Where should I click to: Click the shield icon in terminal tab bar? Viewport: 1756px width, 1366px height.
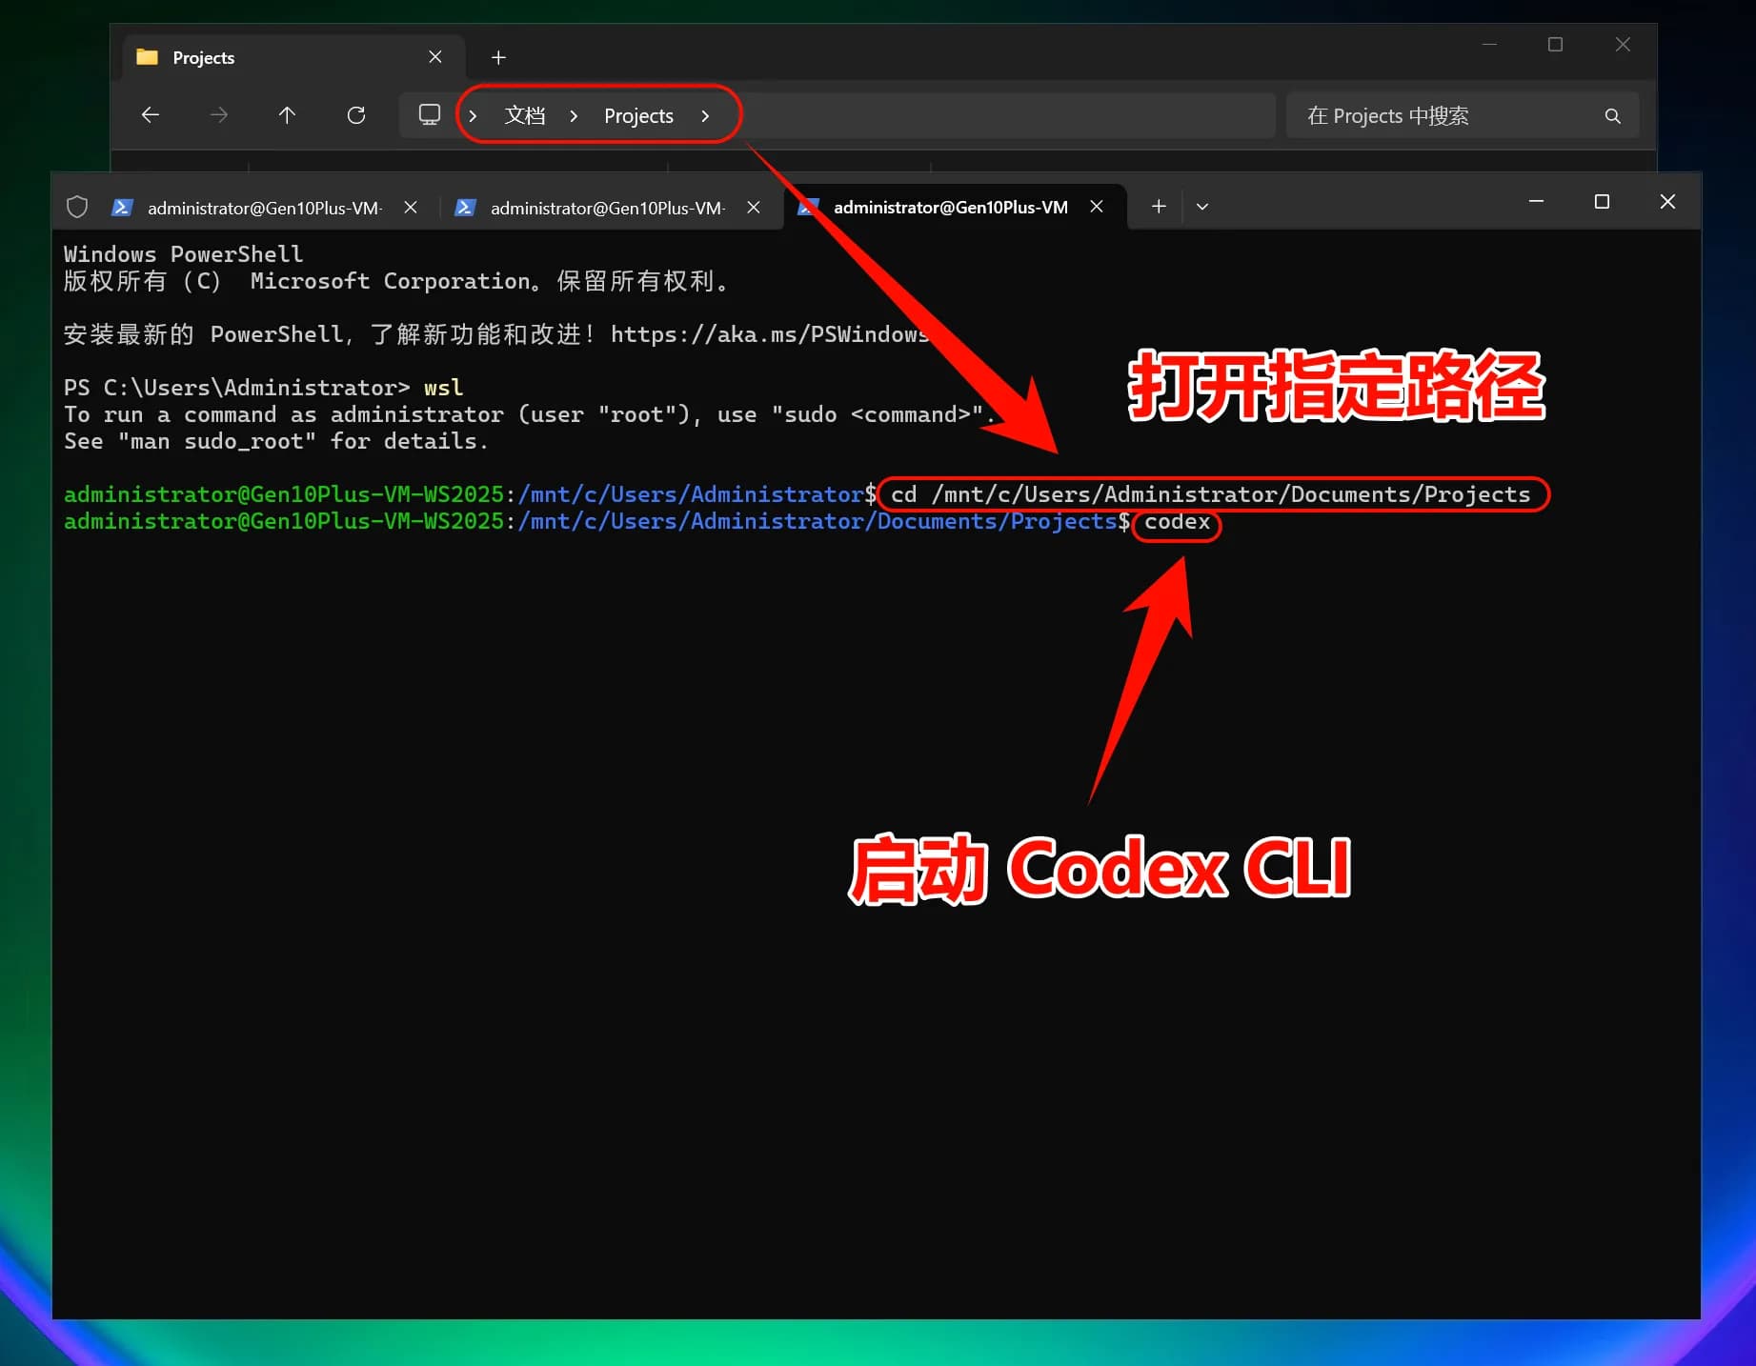coord(77,207)
